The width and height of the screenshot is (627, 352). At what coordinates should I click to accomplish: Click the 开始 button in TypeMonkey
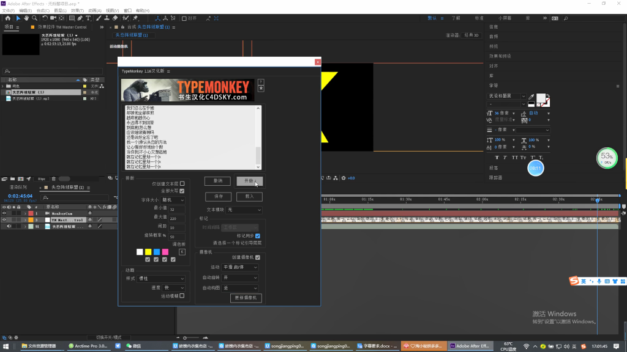[x=249, y=181]
